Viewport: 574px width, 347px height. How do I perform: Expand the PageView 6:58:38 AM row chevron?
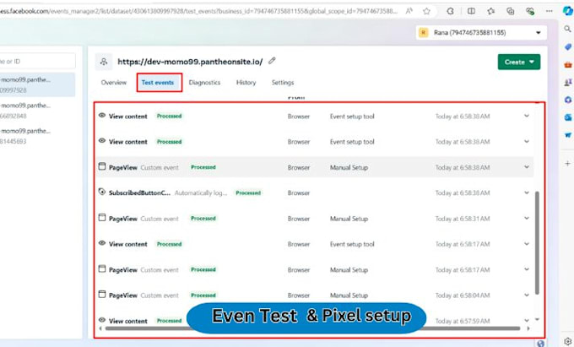pyautogui.click(x=527, y=167)
